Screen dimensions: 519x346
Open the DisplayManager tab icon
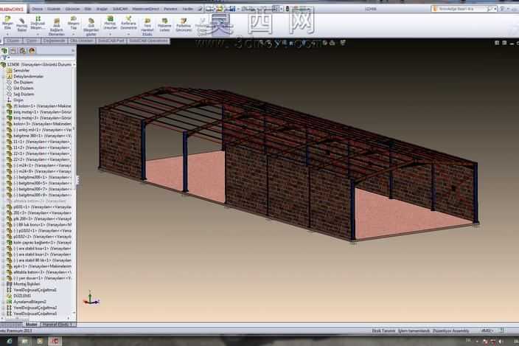[32, 51]
